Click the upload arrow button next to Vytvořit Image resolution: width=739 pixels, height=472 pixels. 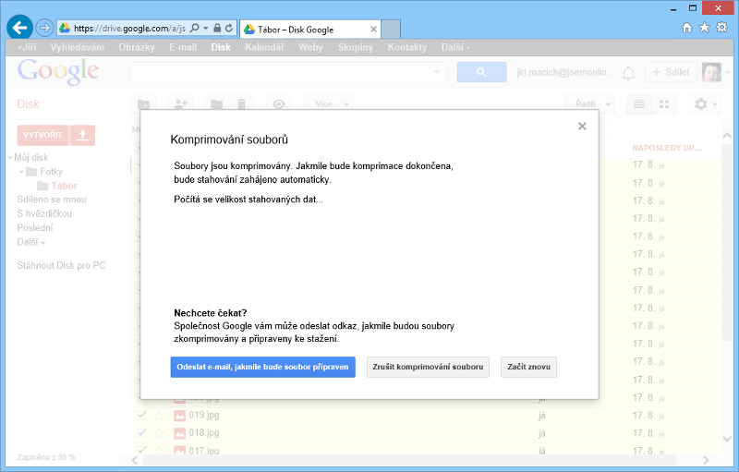coord(82,135)
